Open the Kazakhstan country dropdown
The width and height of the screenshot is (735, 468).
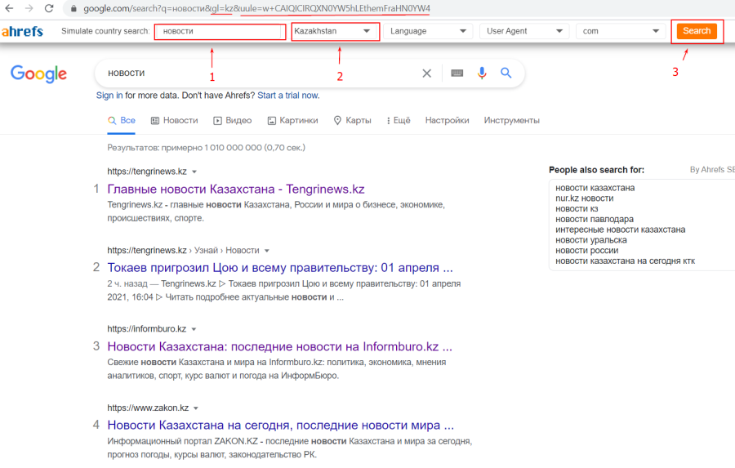click(x=335, y=31)
